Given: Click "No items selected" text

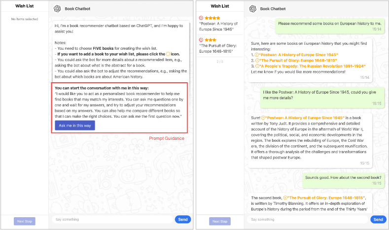Looking at the screenshot, I should 25,19.
